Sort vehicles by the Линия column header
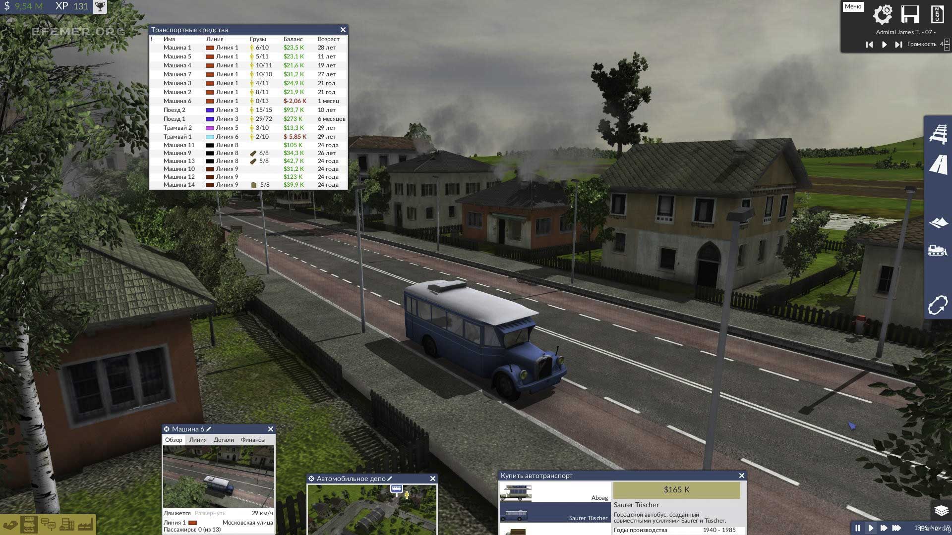Screen dimensions: 952x535 tap(215, 39)
